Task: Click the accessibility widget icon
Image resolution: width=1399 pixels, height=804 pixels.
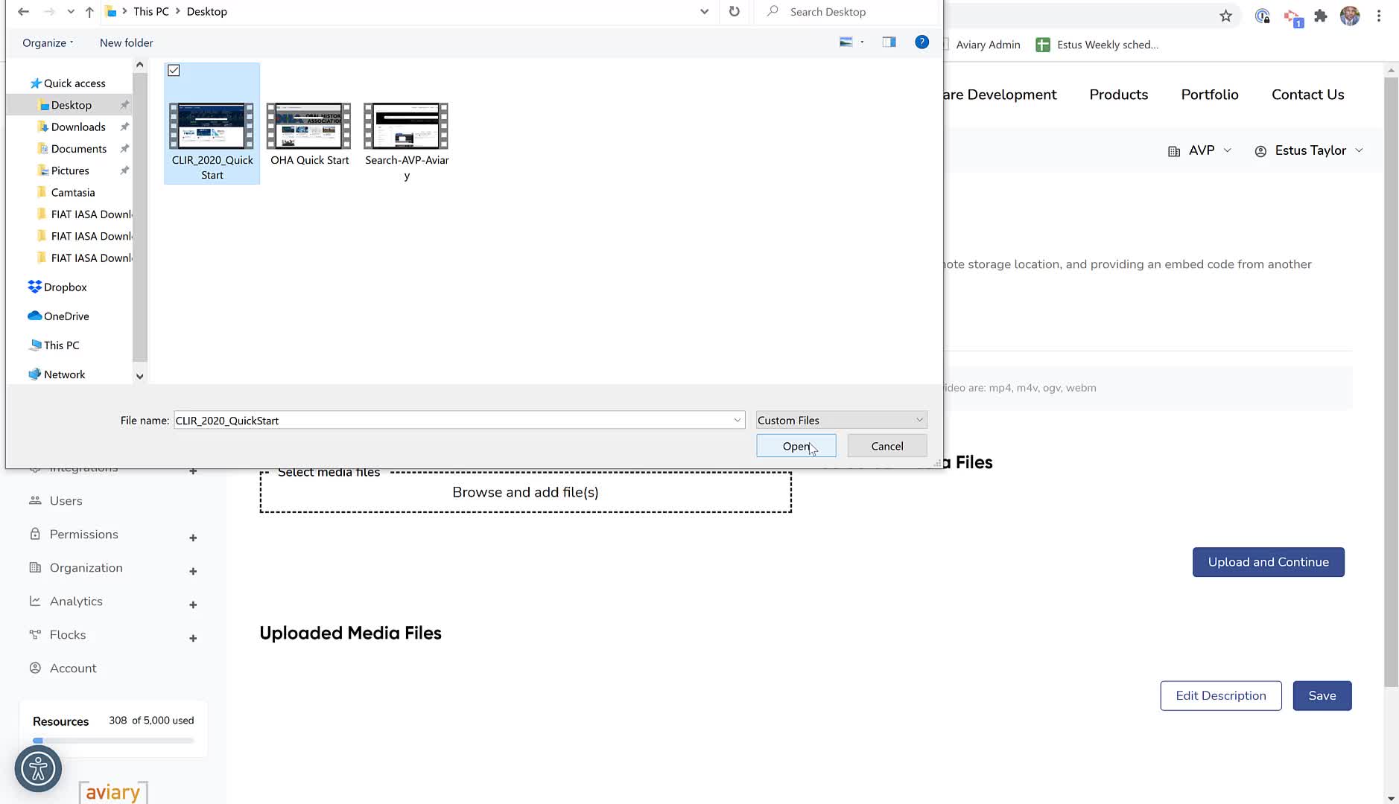Action: tap(38, 768)
